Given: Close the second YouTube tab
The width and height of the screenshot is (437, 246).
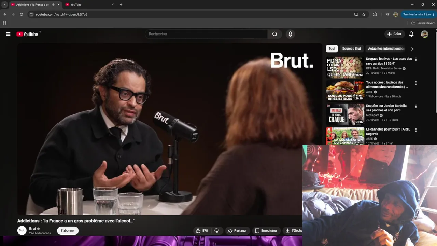Looking at the screenshot, I should (x=113, y=5).
